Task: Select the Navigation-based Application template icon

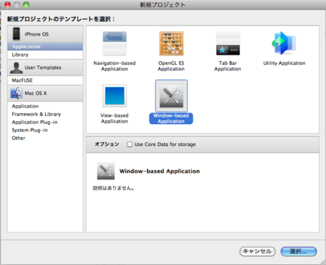Action: 114,44
